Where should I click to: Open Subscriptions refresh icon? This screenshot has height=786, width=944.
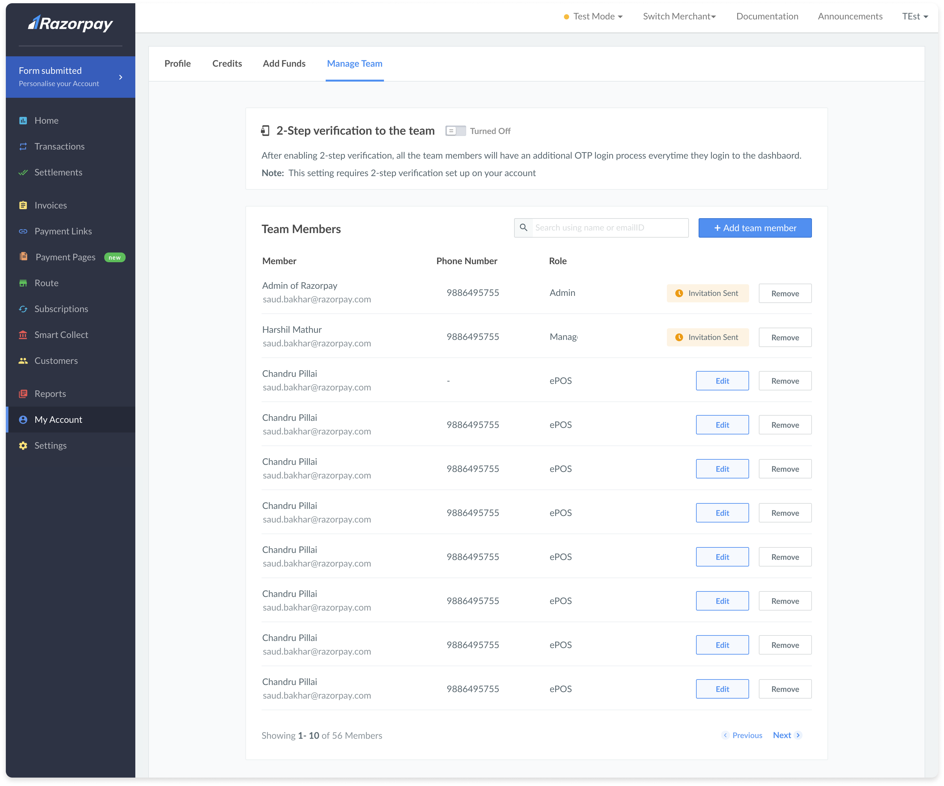23,309
